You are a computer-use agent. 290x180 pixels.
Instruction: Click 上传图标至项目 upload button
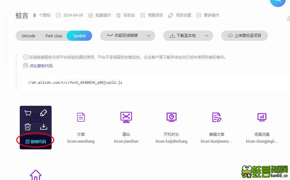pyautogui.click(x=244, y=36)
